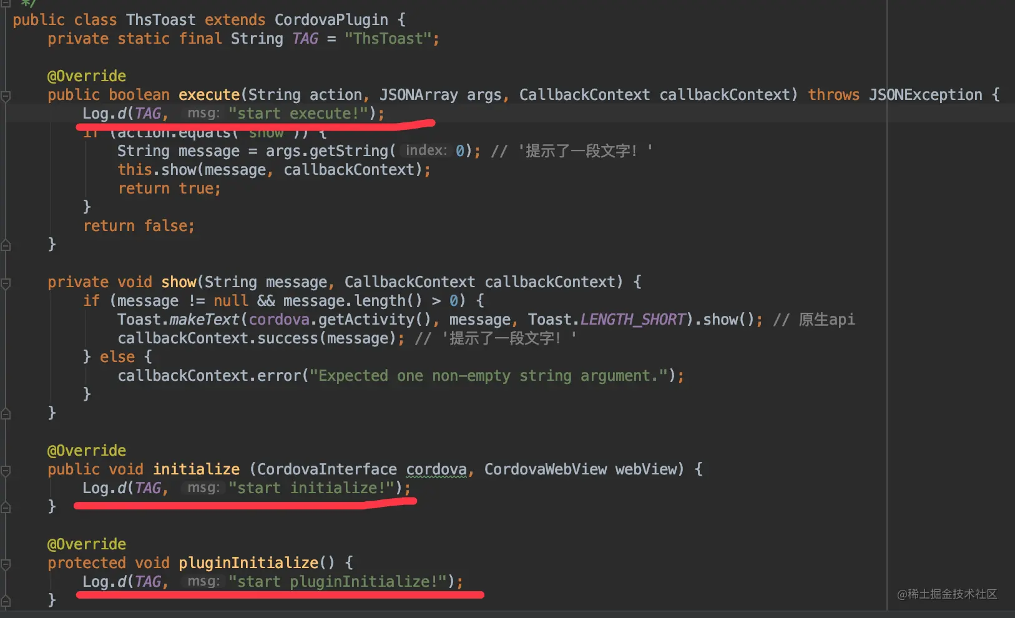This screenshot has height=618, width=1015.
Task: Click the return false; statement
Action: click(x=139, y=226)
